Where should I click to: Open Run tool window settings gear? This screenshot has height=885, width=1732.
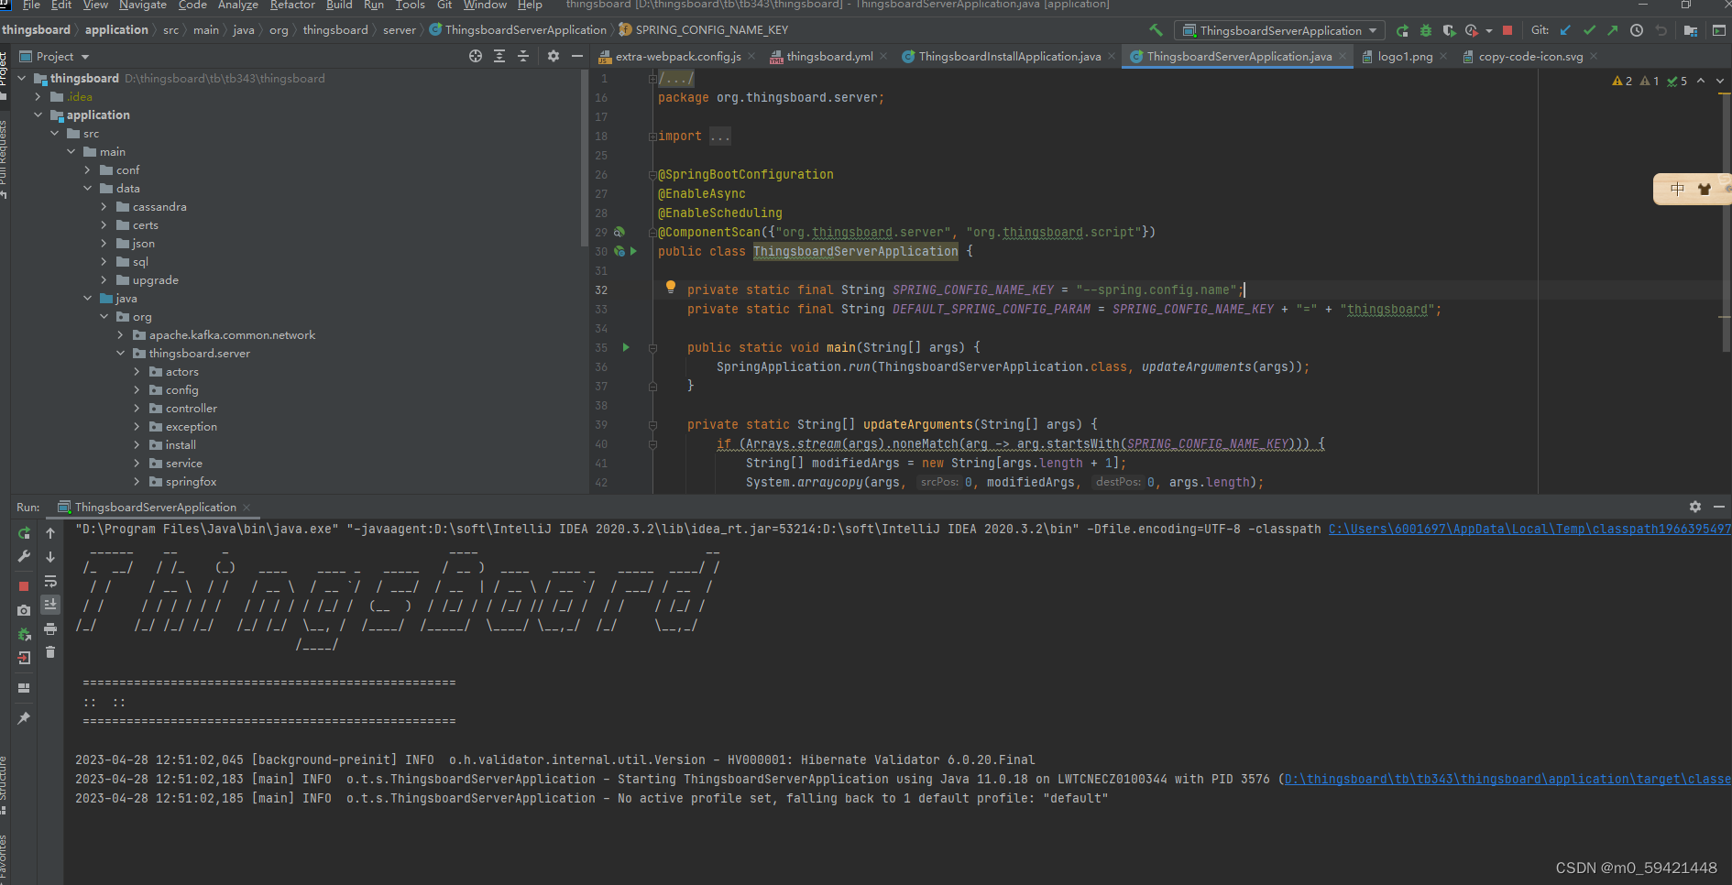coord(1694,507)
